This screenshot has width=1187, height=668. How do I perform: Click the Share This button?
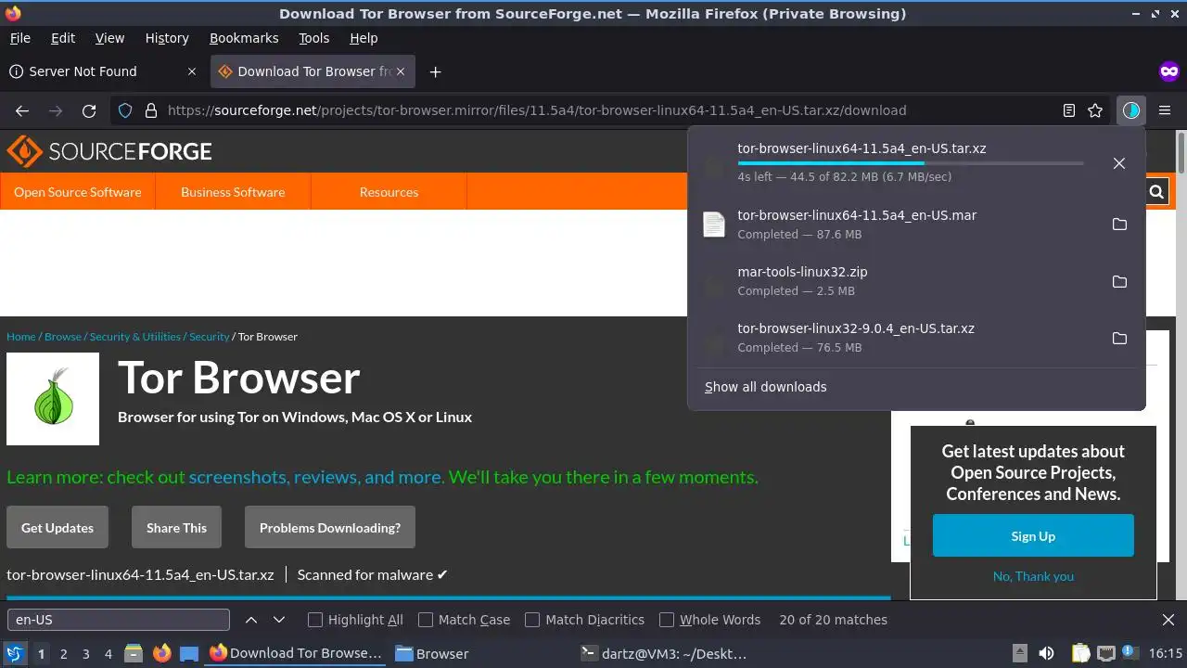tap(176, 527)
